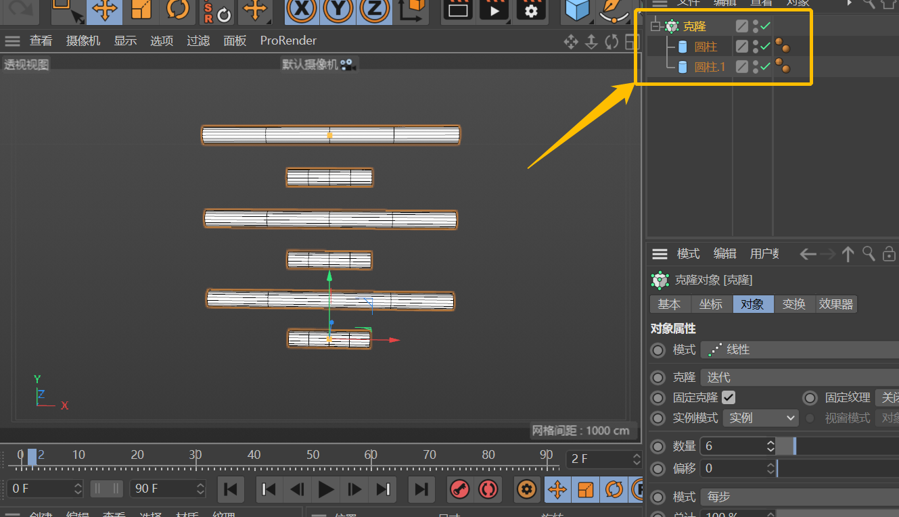Go back in attribute manager history

coord(808,254)
